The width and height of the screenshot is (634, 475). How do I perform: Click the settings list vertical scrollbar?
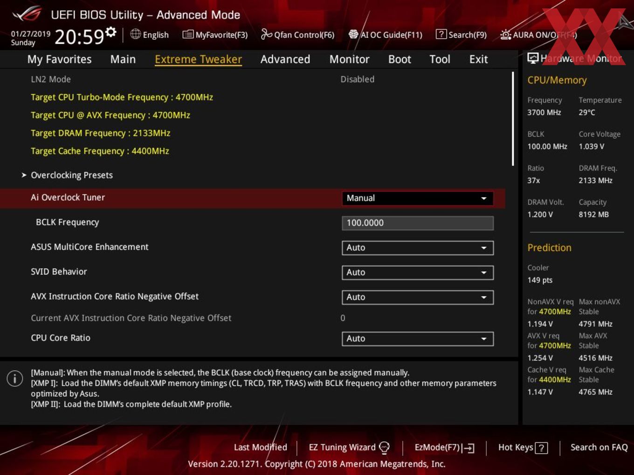[513, 119]
